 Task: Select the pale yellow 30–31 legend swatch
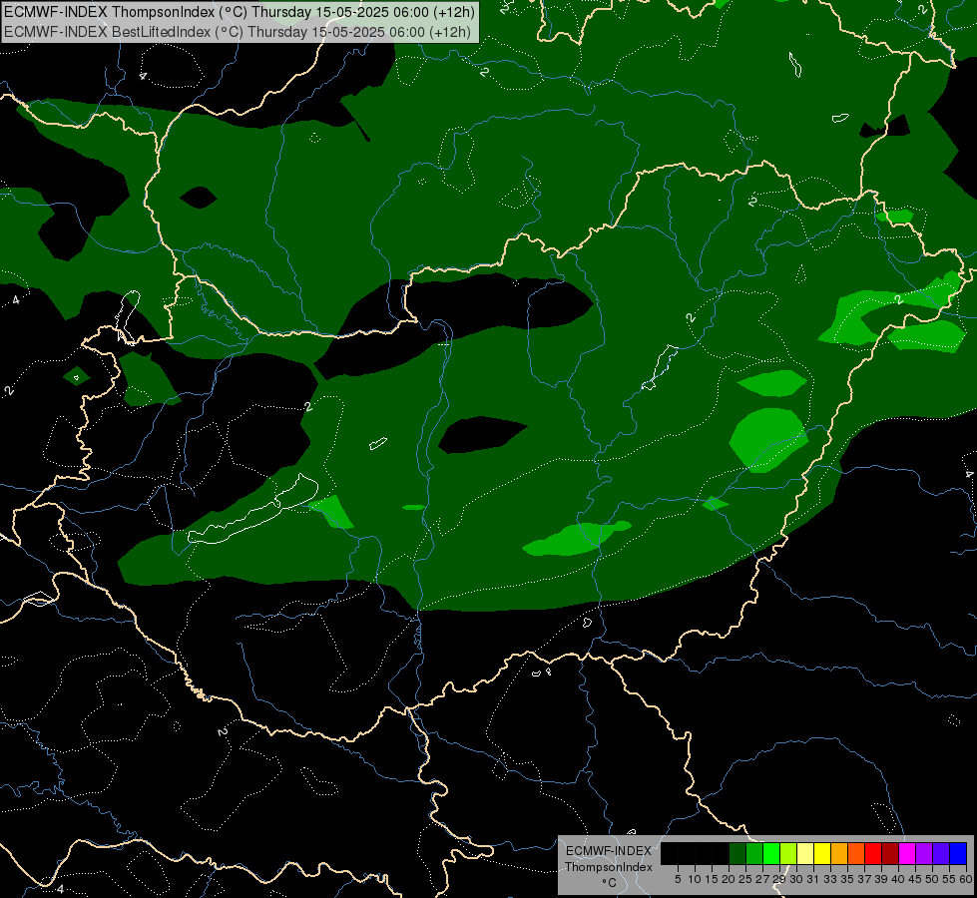pos(805,853)
